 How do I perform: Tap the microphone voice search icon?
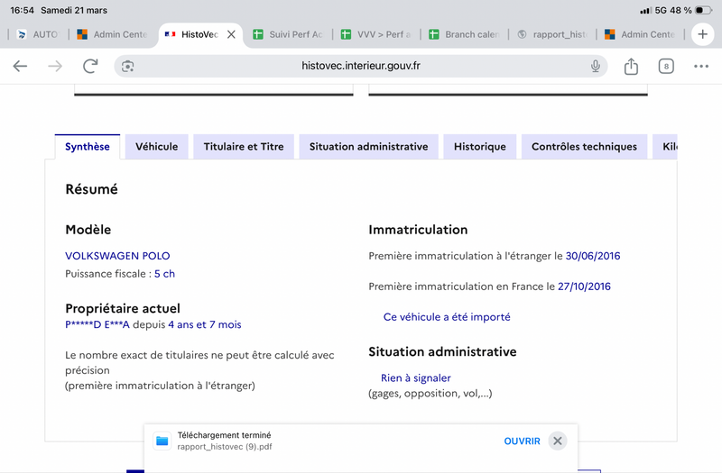click(x=596, y=67)
